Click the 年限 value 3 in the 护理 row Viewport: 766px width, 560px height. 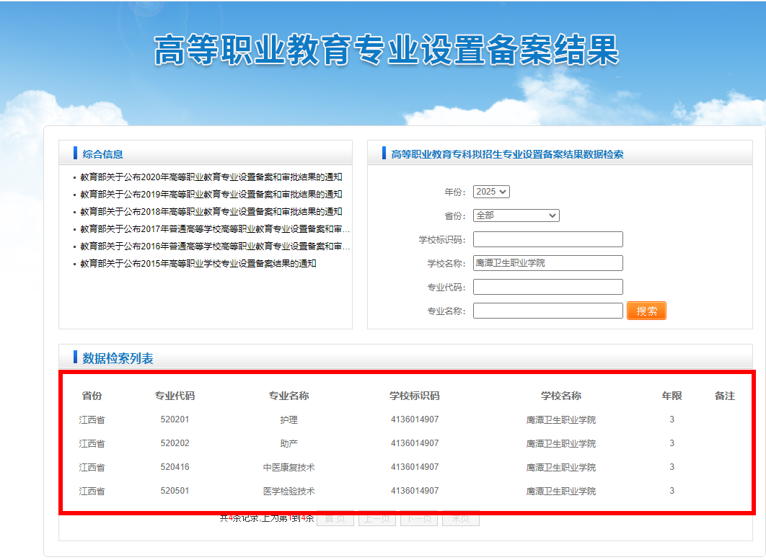(672, 419)
